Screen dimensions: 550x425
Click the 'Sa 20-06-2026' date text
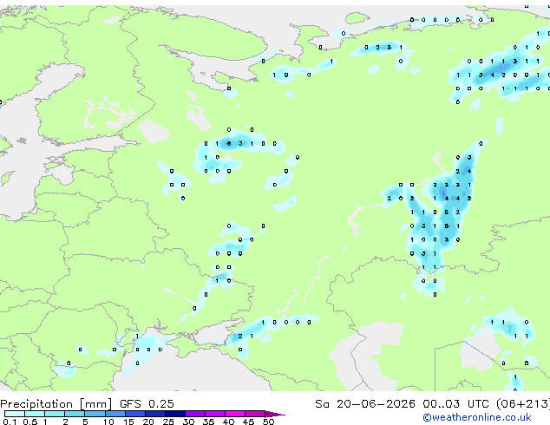(365, 404)
